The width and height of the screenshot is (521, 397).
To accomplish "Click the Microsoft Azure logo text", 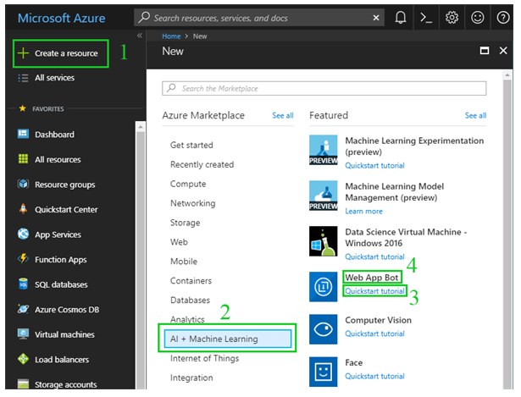I will (62, 18).
